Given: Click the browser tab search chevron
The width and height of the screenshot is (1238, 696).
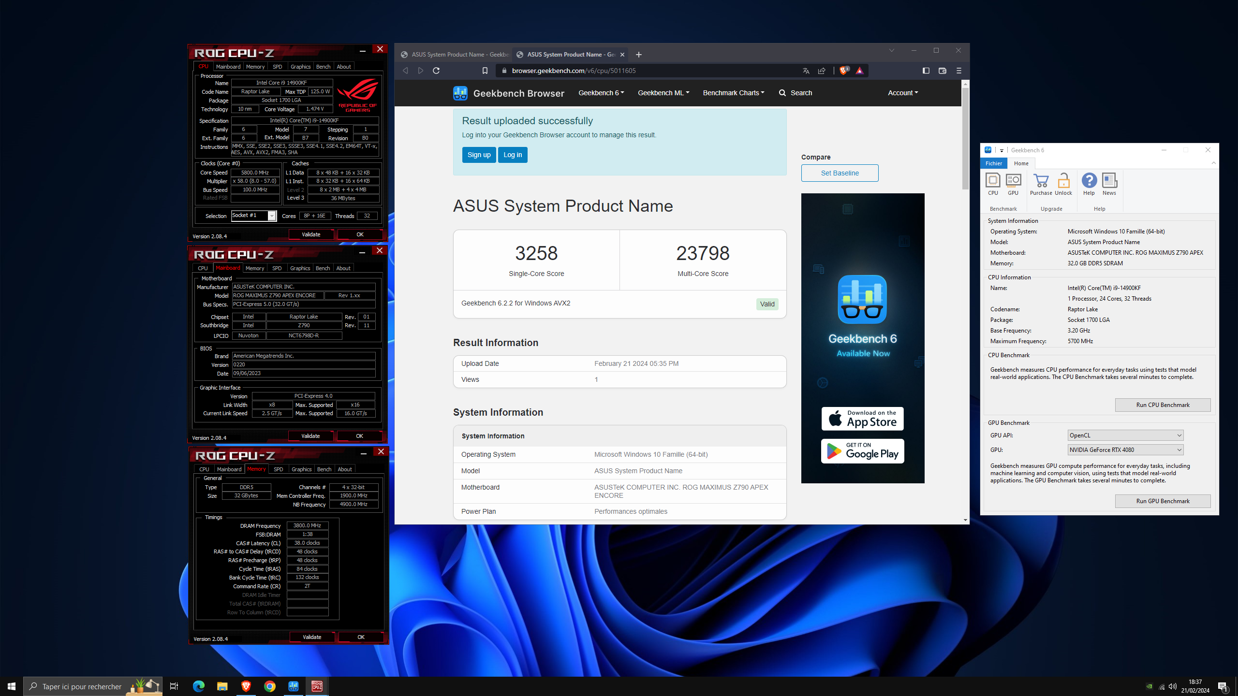Looking at the screenshot, I should tap(892, 50).
